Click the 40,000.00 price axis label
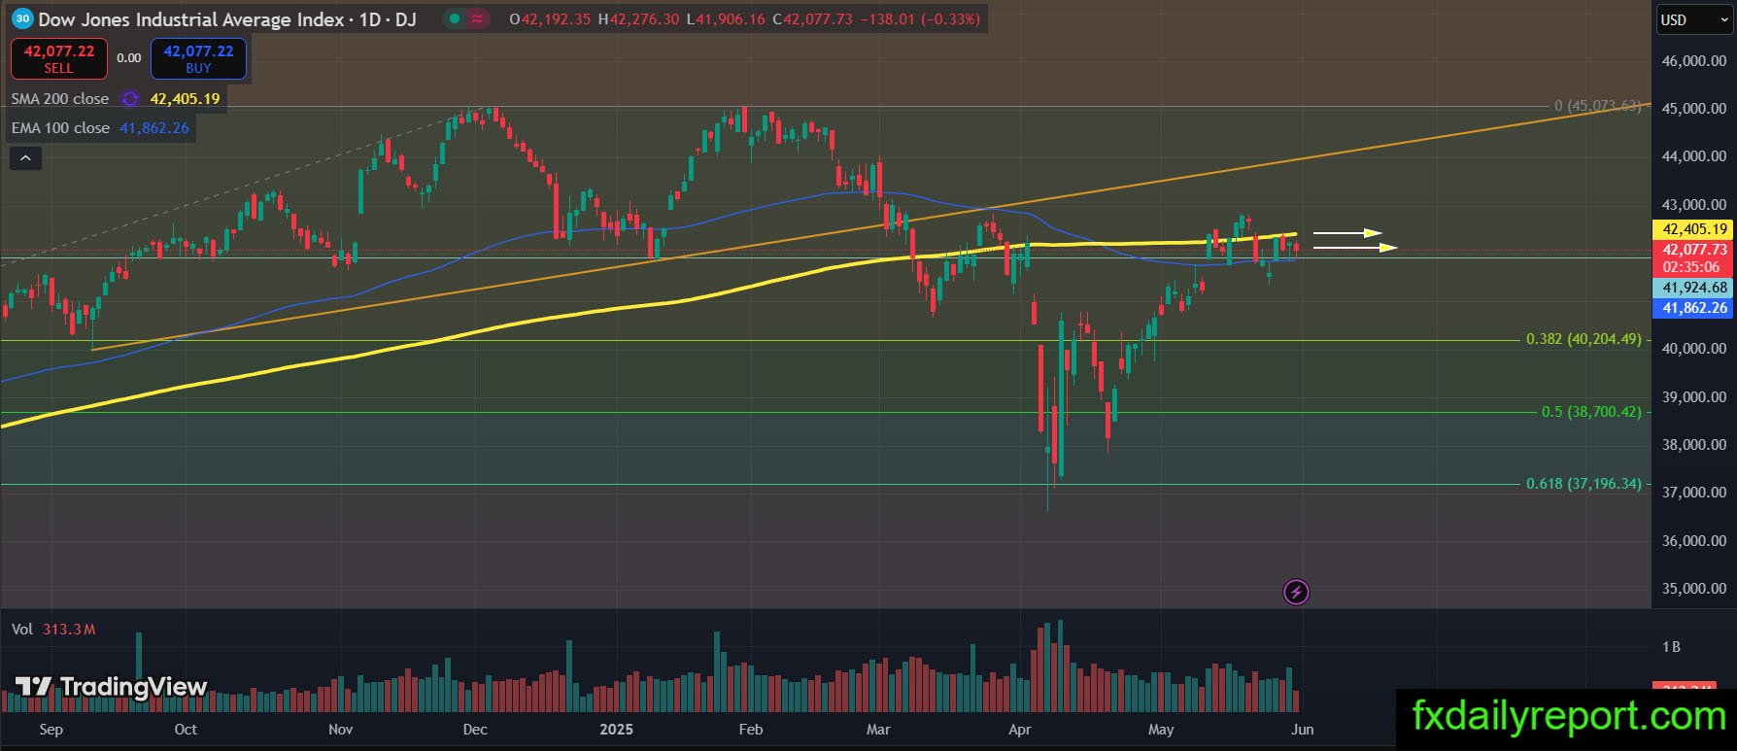 coord(1694,349)
